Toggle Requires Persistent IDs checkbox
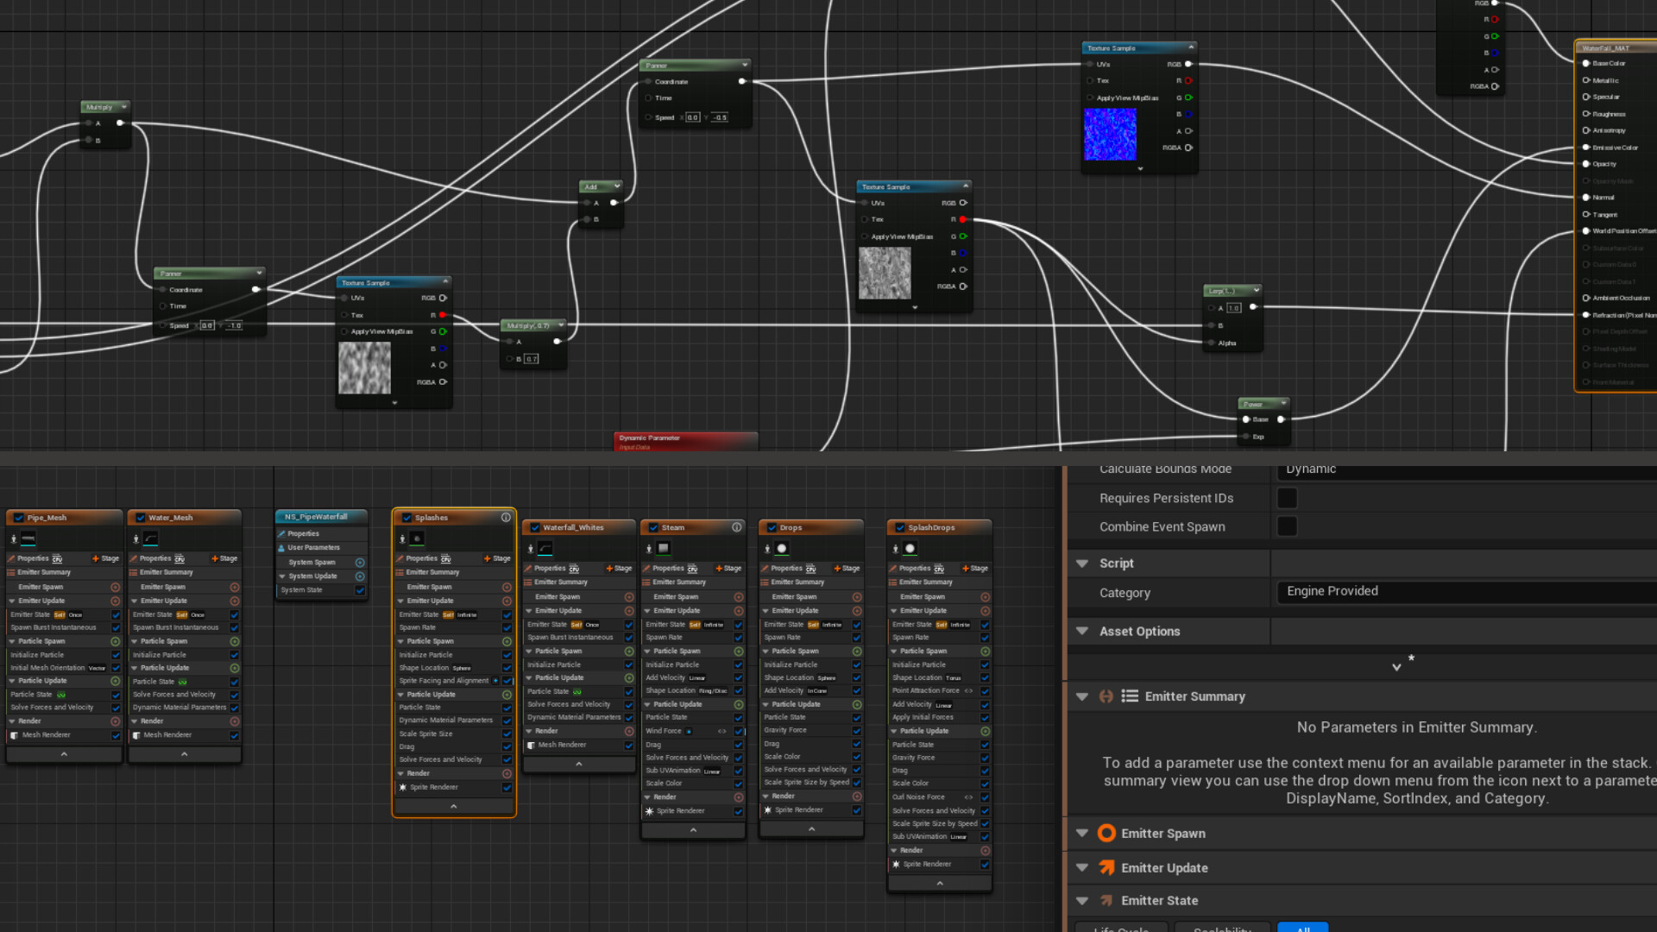1657x932 pixels. [1287, 498]
